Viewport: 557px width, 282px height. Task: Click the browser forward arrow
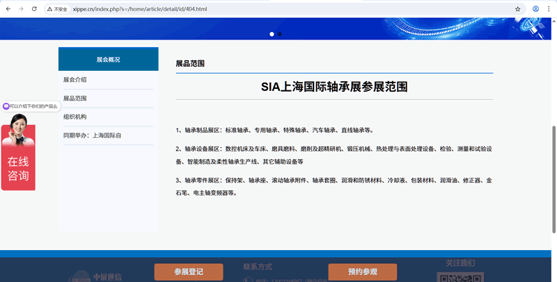pyautogui.click(x=21, y=9)
